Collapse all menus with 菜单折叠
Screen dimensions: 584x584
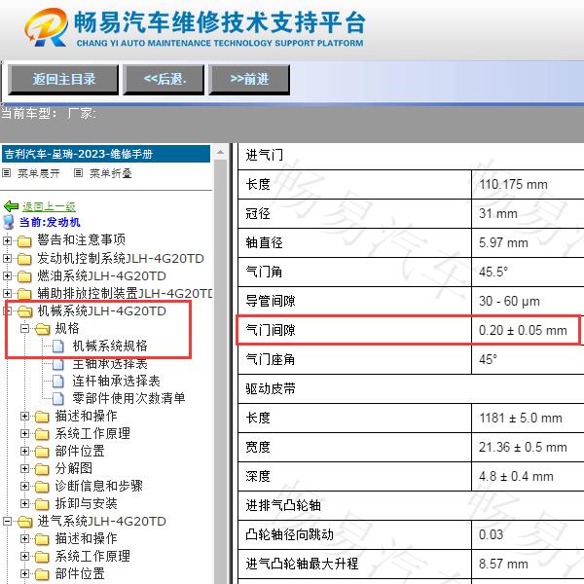(111, 173)
